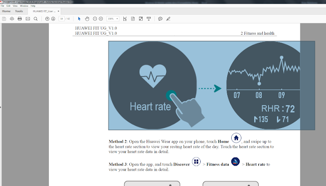This screenshot has height=186, width=326.
Task: Toggle the read mode icon
Action: [x=149, y=19]
